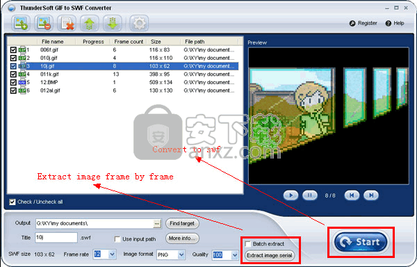Image resolution: width=417 pixels, height=267 pixels.
Task: Browse output folder with the ... button
Action: click(157, 224)
